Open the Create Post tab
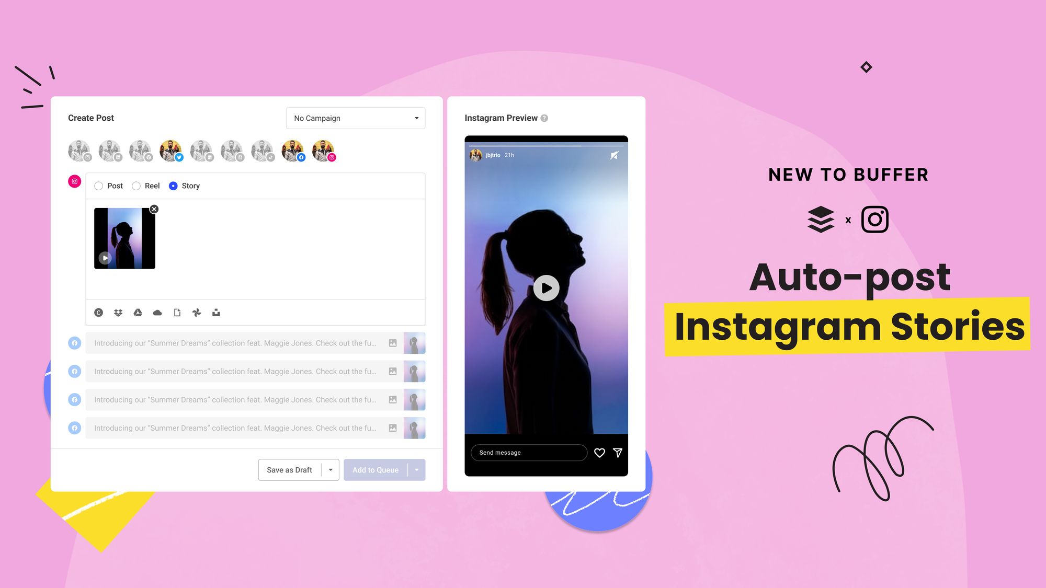1046x588 pixels. (x=90, y=118)
